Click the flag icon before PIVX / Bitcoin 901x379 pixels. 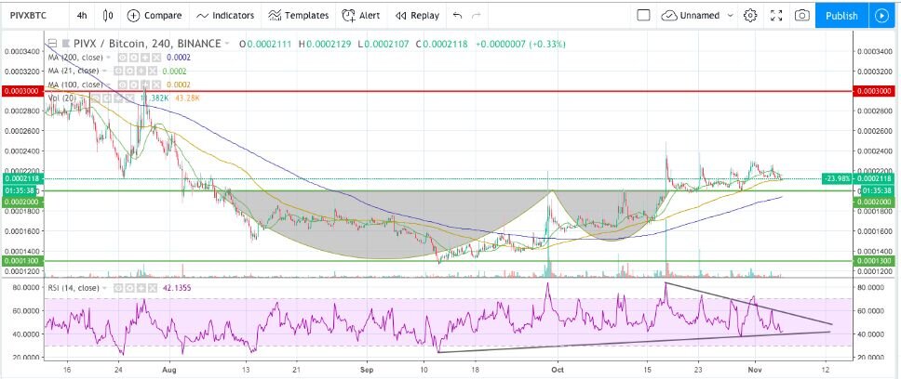[x=65, y=43]
